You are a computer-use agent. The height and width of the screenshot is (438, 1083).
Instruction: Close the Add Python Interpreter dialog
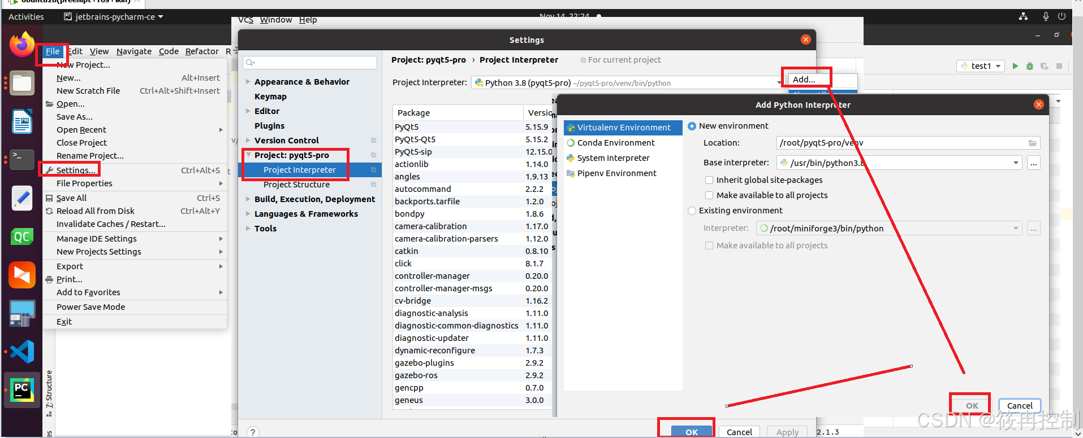(x=1038, y=104)
